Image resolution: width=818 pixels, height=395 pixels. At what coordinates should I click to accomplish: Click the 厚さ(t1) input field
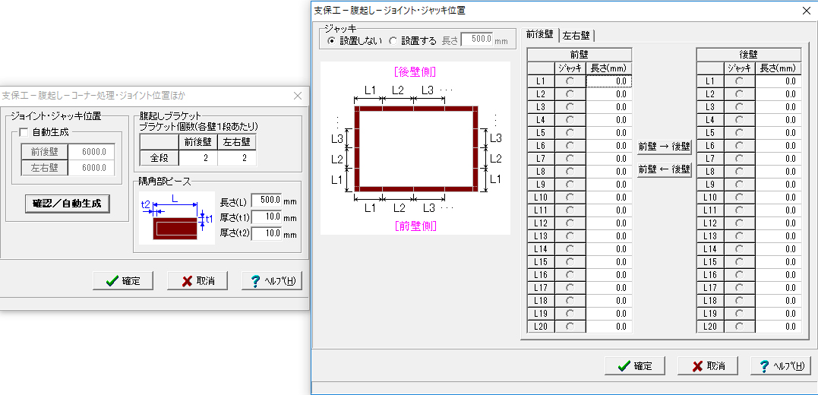(x=267, y=217)
